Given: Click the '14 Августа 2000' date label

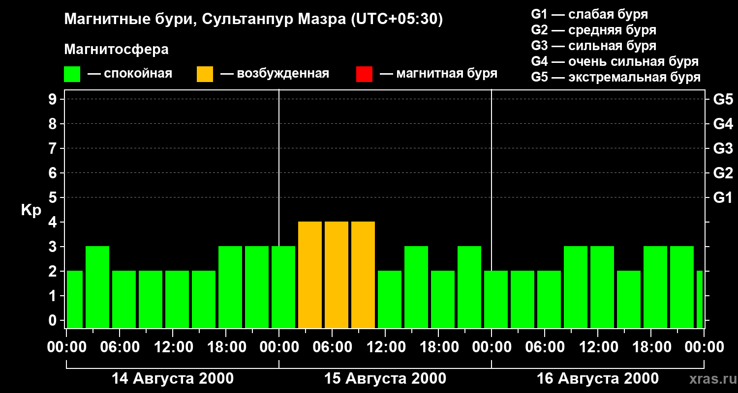Looking at the screenshot, I should tap(173, 378).
